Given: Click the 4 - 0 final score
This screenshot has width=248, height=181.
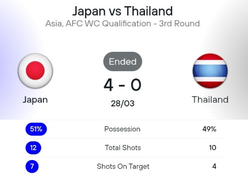Looking at the screenshot, I should click(122, 85).
